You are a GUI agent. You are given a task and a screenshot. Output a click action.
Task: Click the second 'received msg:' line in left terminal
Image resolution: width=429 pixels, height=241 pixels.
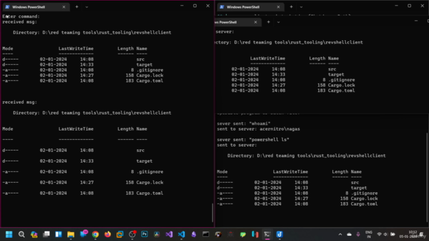(x=19, y=102)
